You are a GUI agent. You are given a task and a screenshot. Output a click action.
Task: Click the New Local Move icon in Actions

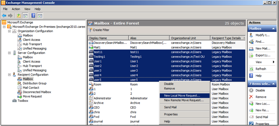click(251, 104)
